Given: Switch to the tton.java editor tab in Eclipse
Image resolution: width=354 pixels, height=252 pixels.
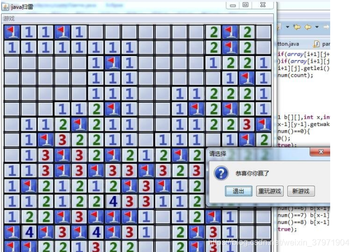Looking at the screenshot, I should 288,44.
